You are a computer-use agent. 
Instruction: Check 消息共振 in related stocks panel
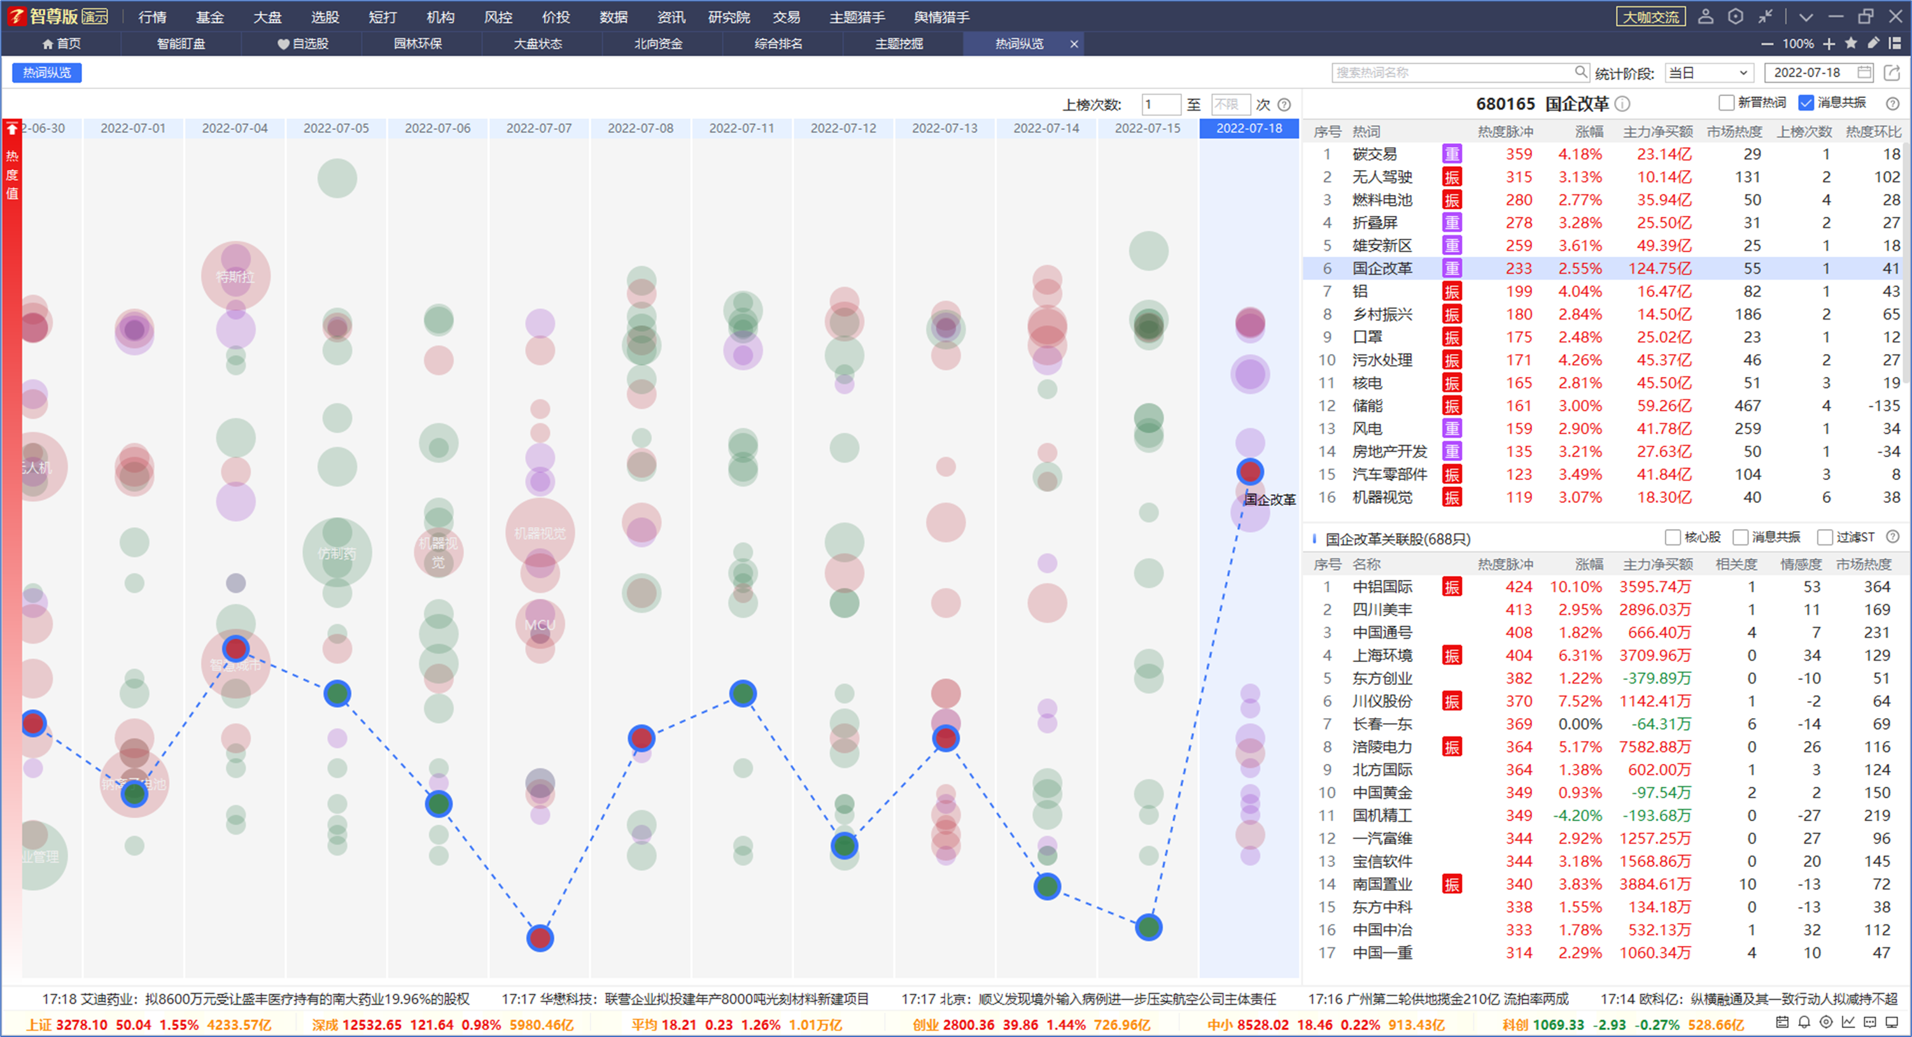[1741, 537]
